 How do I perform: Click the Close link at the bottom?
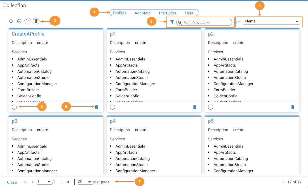12,182
